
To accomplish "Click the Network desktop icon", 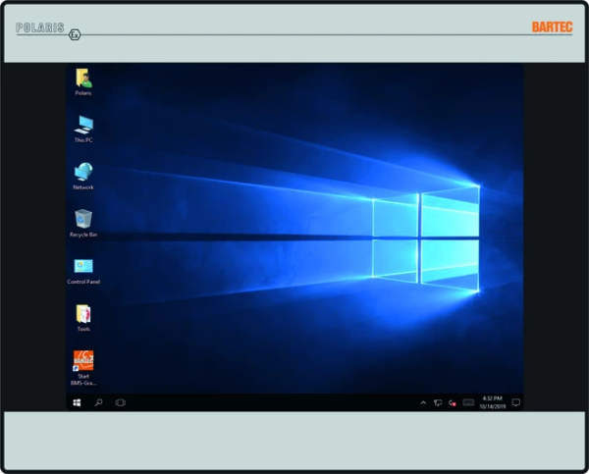I will click(83, 172).
